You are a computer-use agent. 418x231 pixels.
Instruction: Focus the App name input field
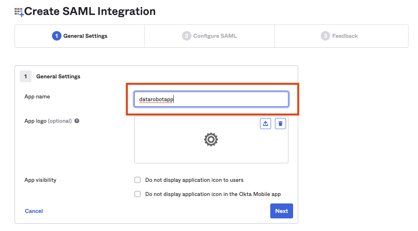pos(211,100)
